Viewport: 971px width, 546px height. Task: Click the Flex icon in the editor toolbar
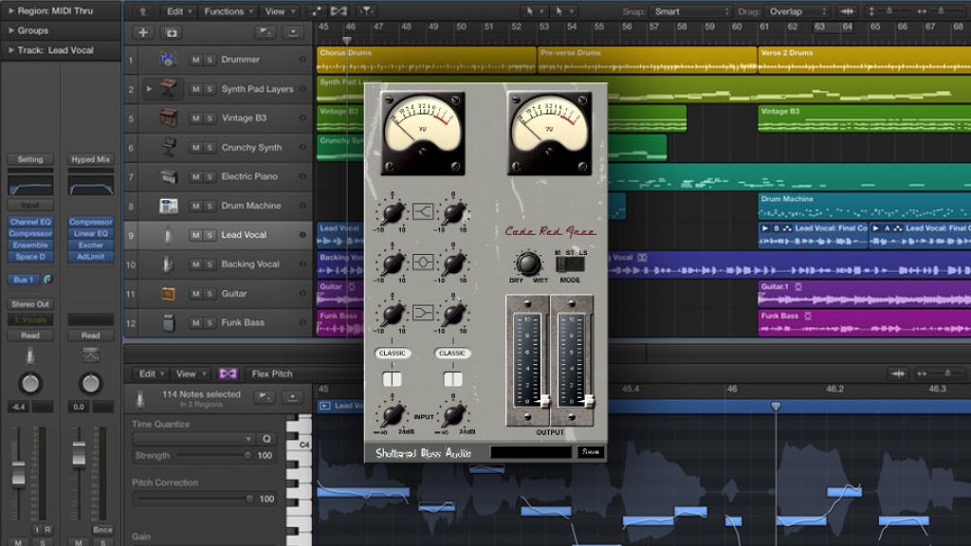tap(228, 373)
